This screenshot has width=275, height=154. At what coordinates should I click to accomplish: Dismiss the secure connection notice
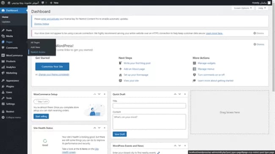pos(258,33)
